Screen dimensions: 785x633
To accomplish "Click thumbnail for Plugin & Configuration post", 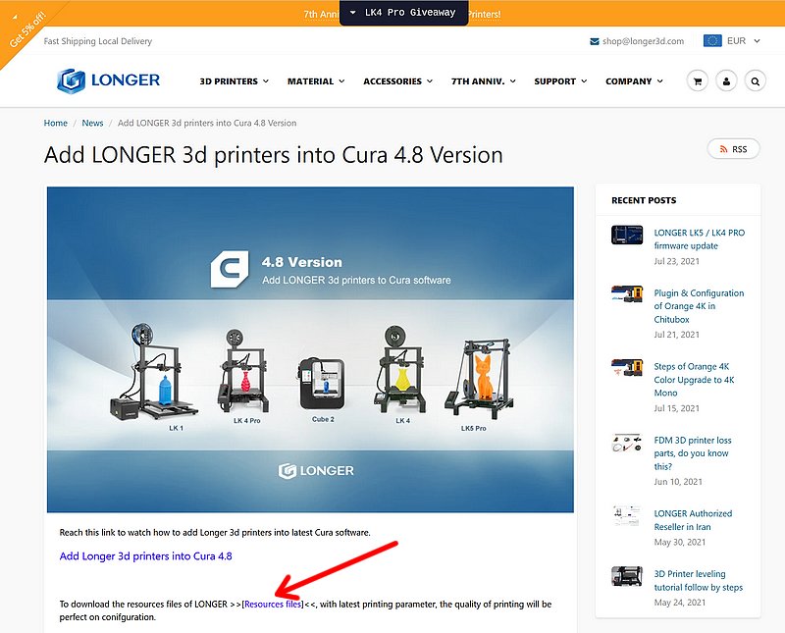I will (627, 294).
